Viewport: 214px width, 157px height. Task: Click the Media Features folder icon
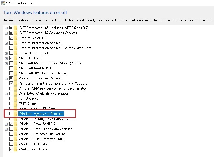(x=16, y=58)
